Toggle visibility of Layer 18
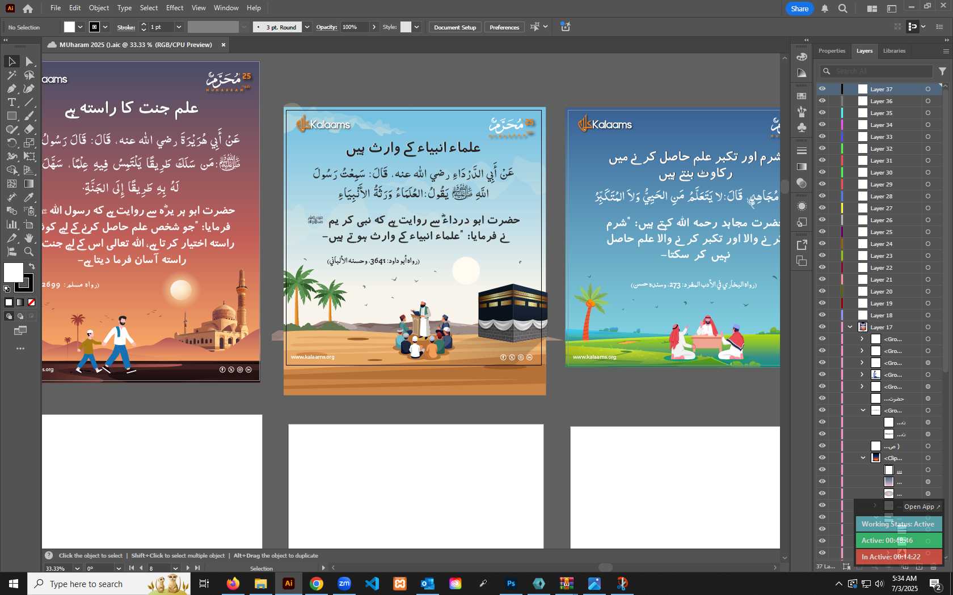This screenshot has width=953, height=595. (822, 315)
